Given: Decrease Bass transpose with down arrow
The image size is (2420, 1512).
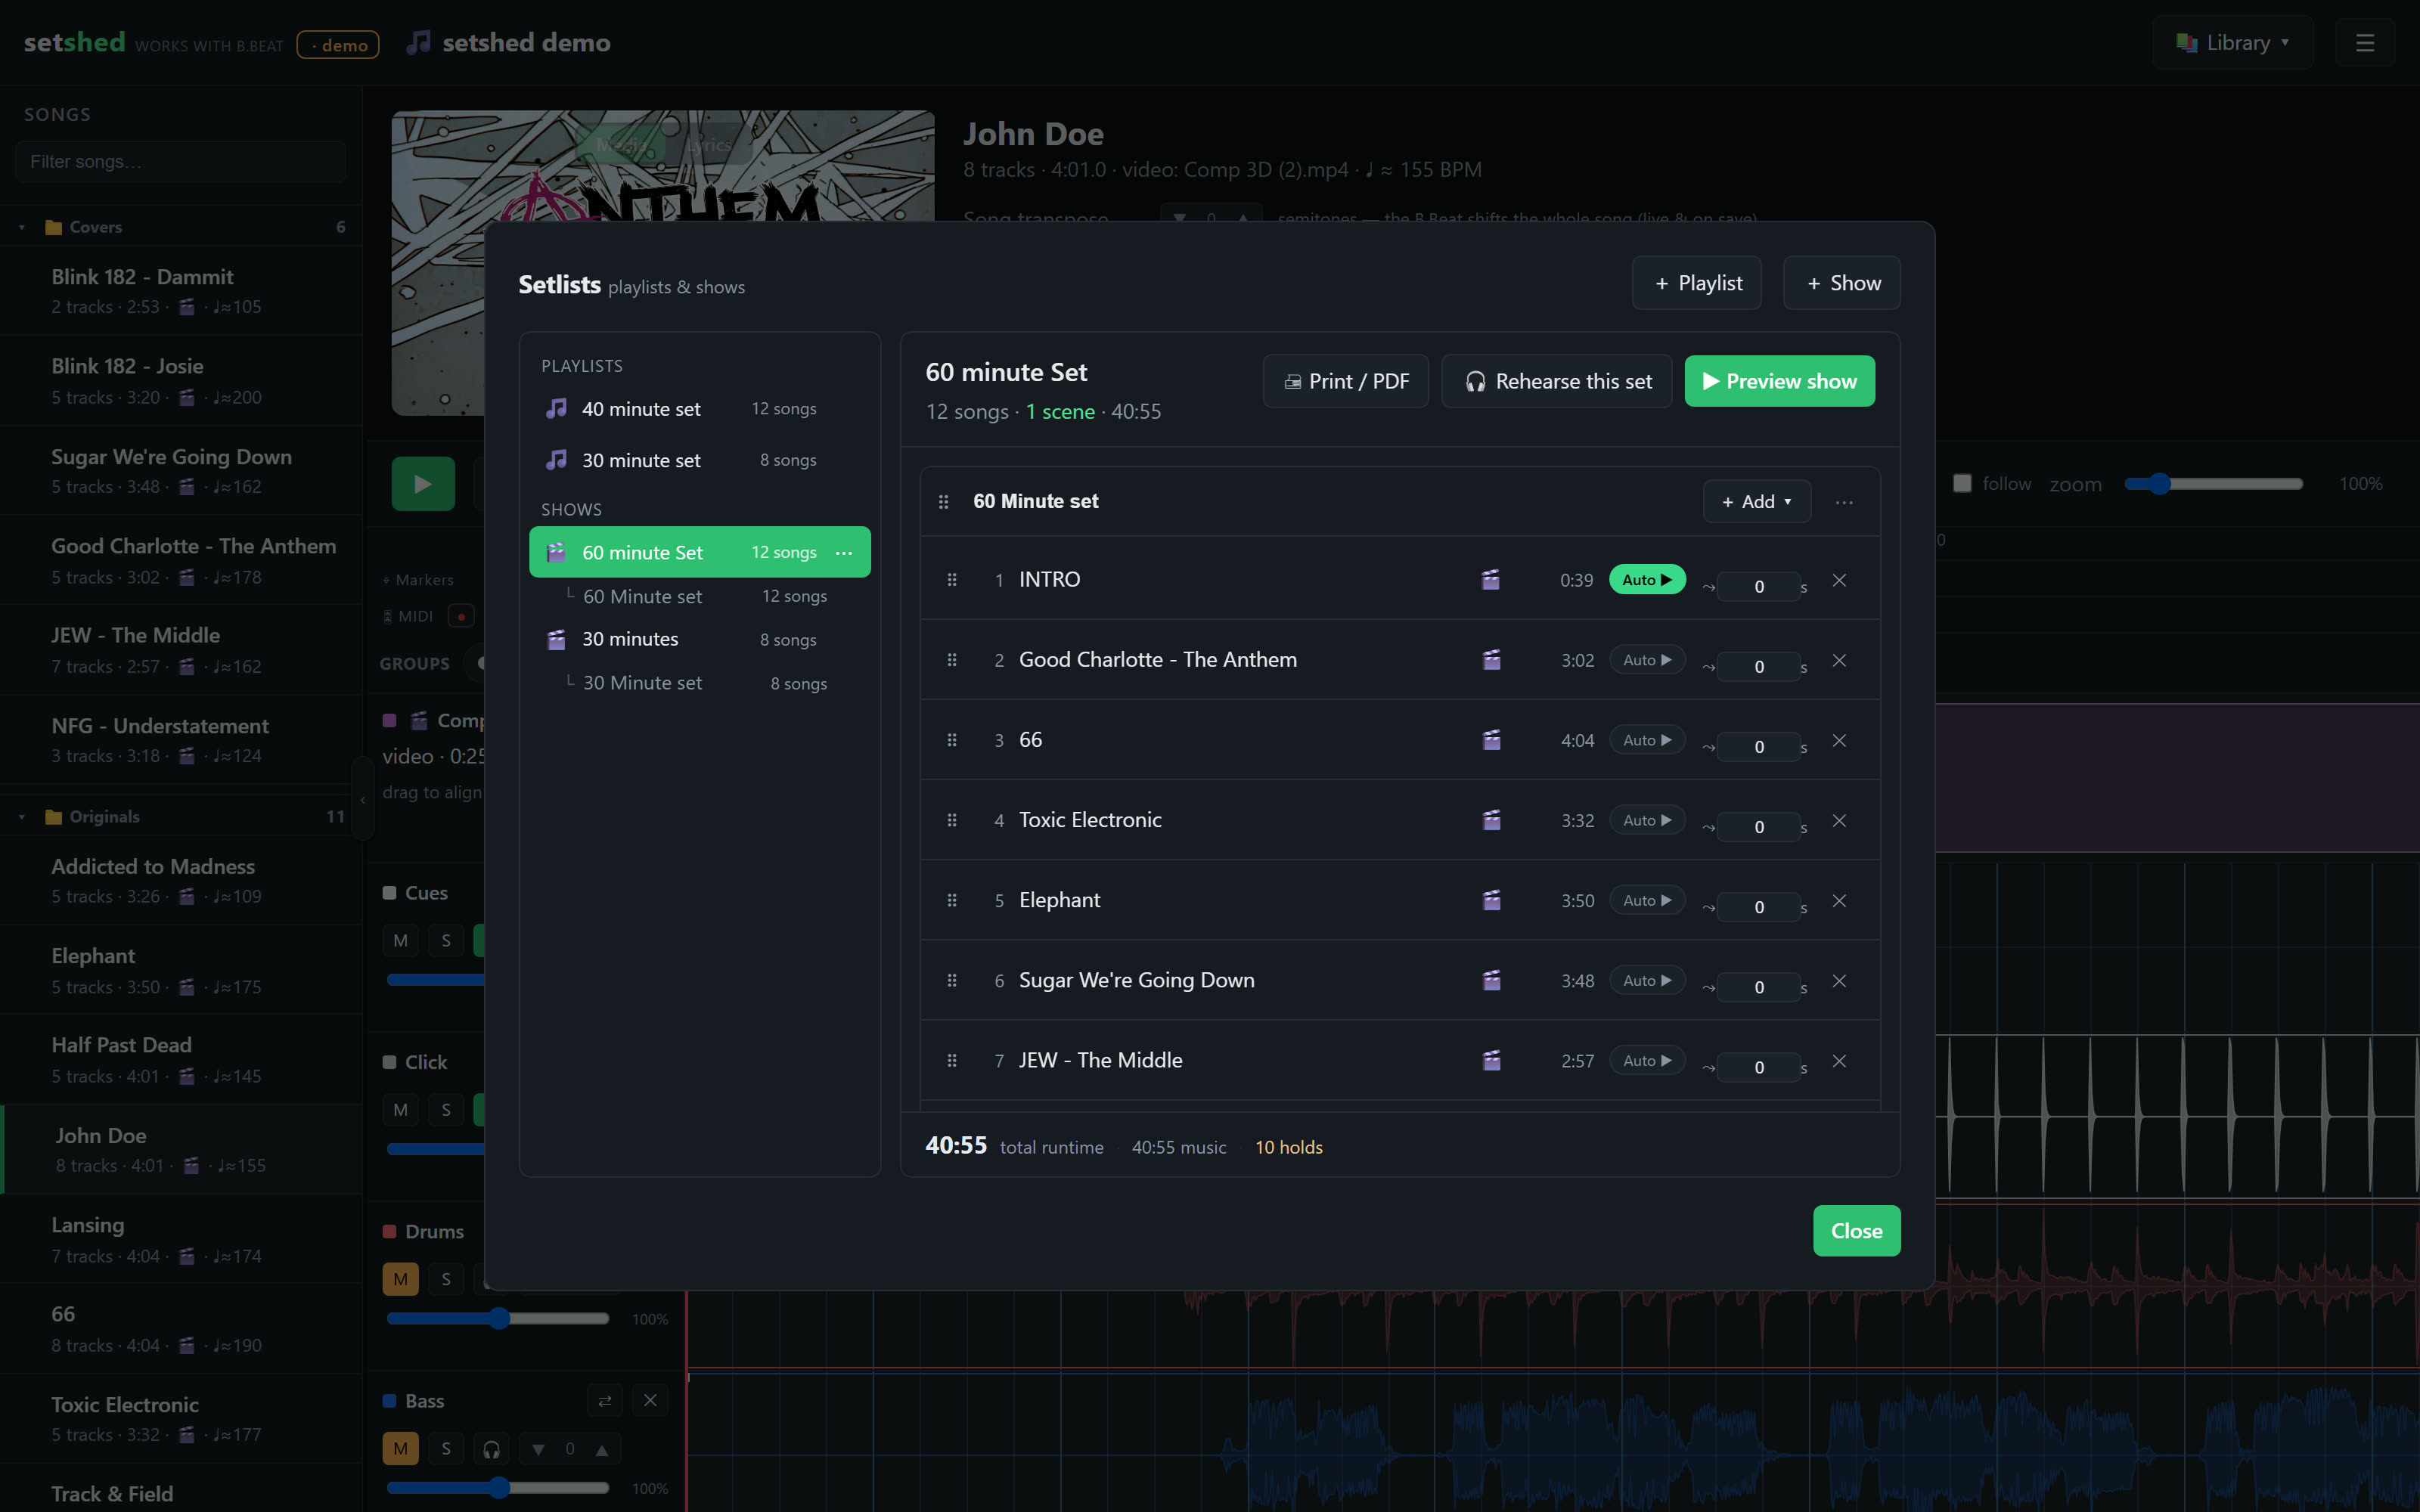Looking at the screenshot, I should coord(538,1449).
